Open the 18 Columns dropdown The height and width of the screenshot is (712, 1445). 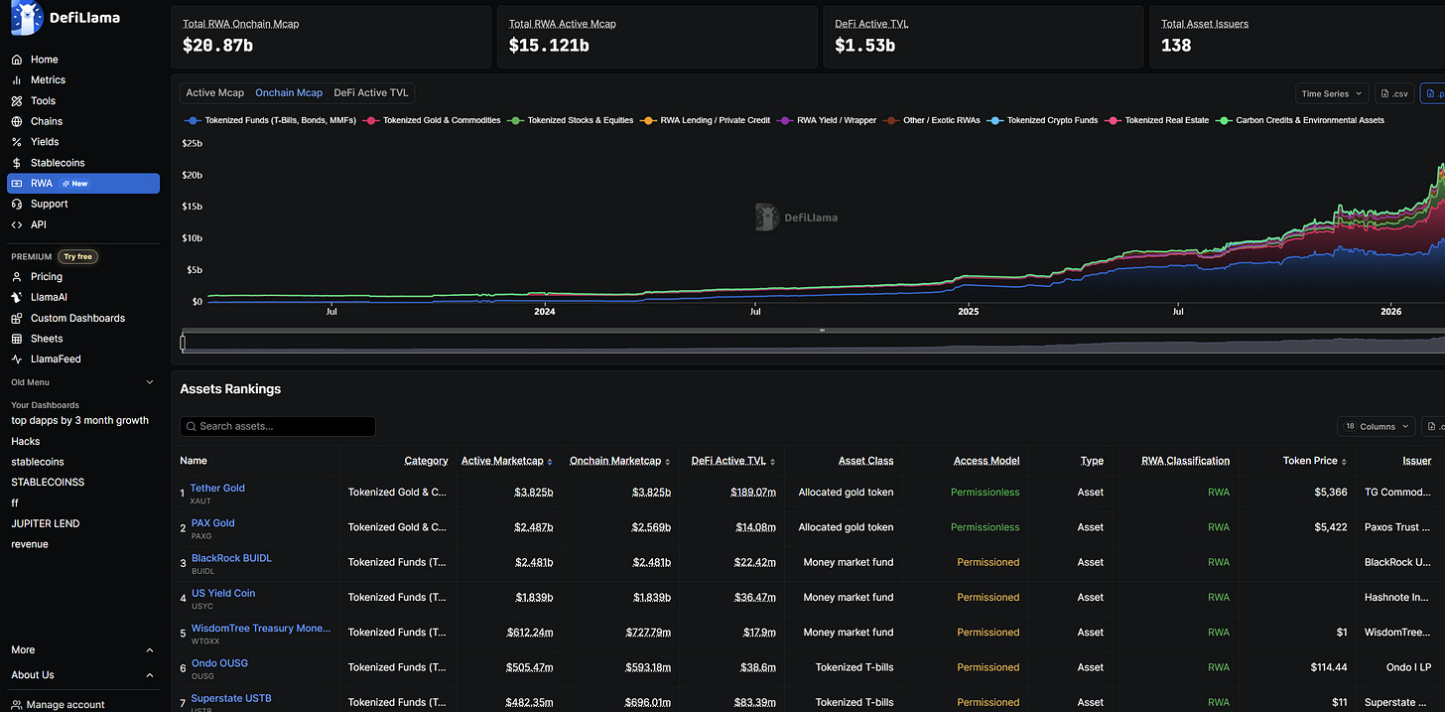click(x=1377, y=427)
